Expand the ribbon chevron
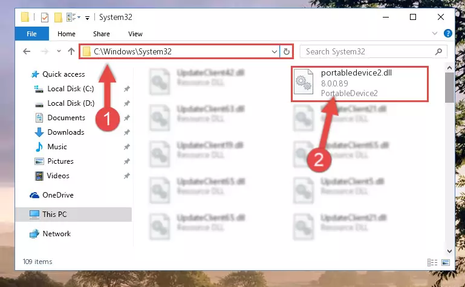The height and width of the screenshot is (287, 465). pos(435,33)
